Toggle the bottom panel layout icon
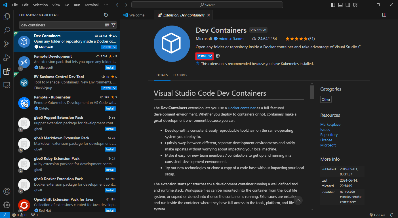The width and height of the screenshot is (398, 218). tap(340, 5)
